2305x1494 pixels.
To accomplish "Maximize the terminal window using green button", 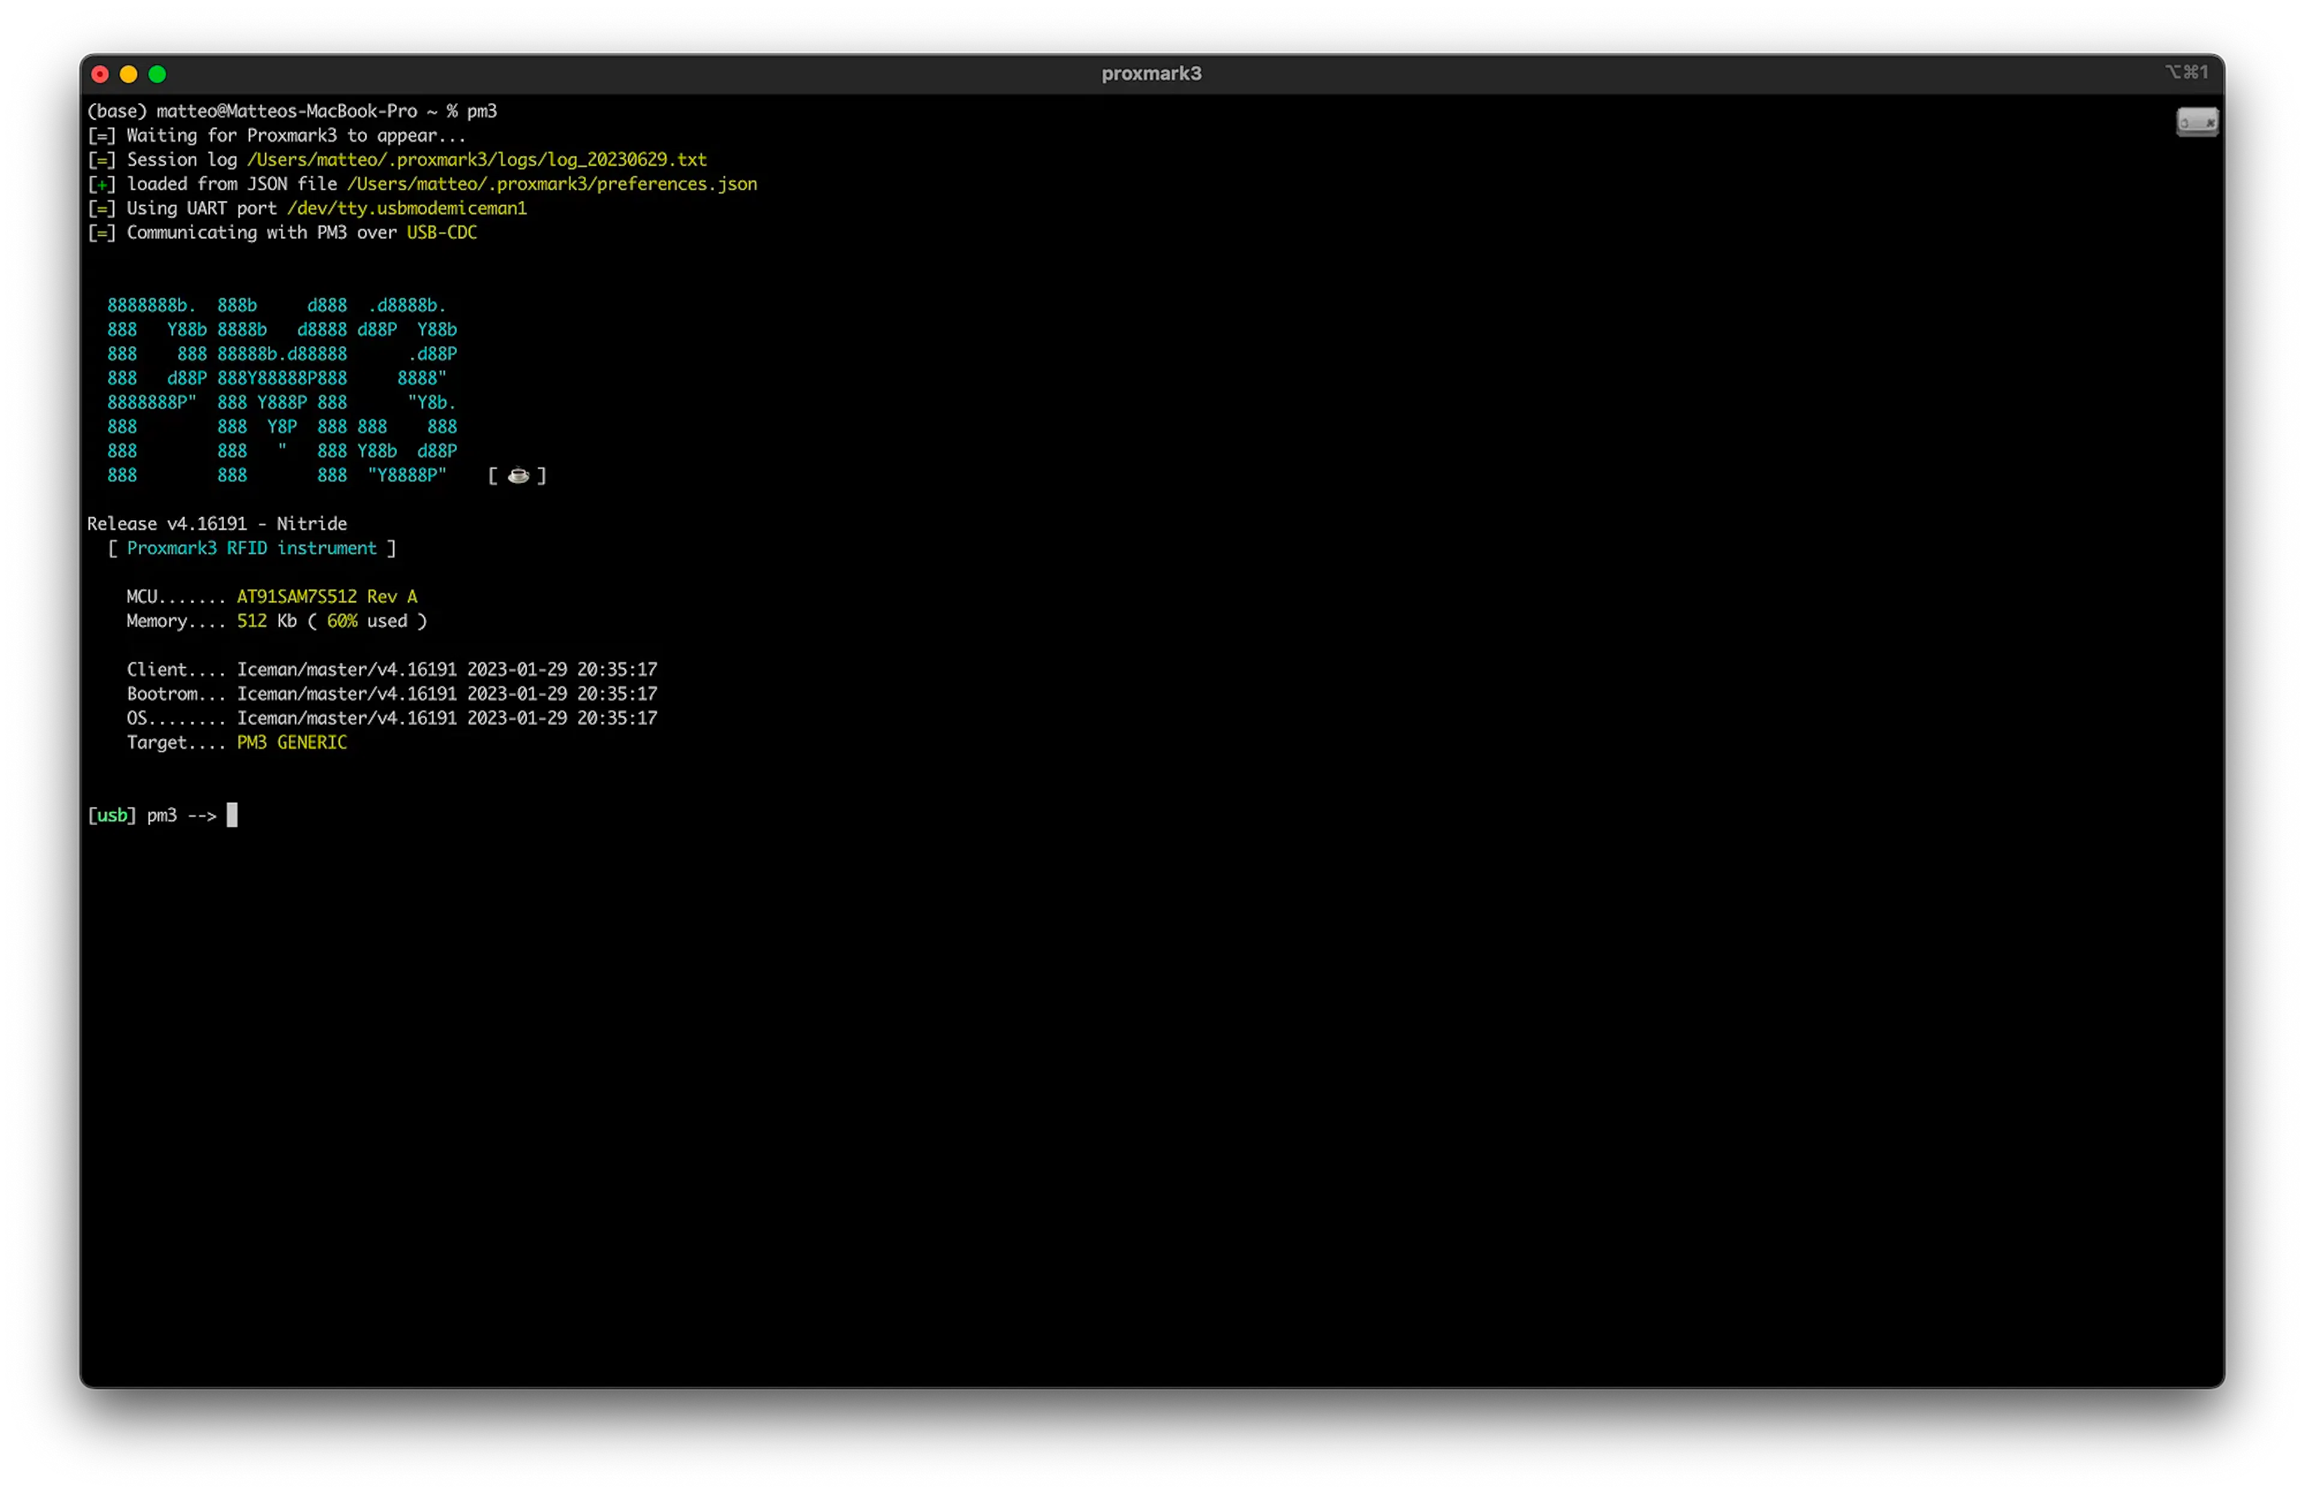I will coord(158,74).
